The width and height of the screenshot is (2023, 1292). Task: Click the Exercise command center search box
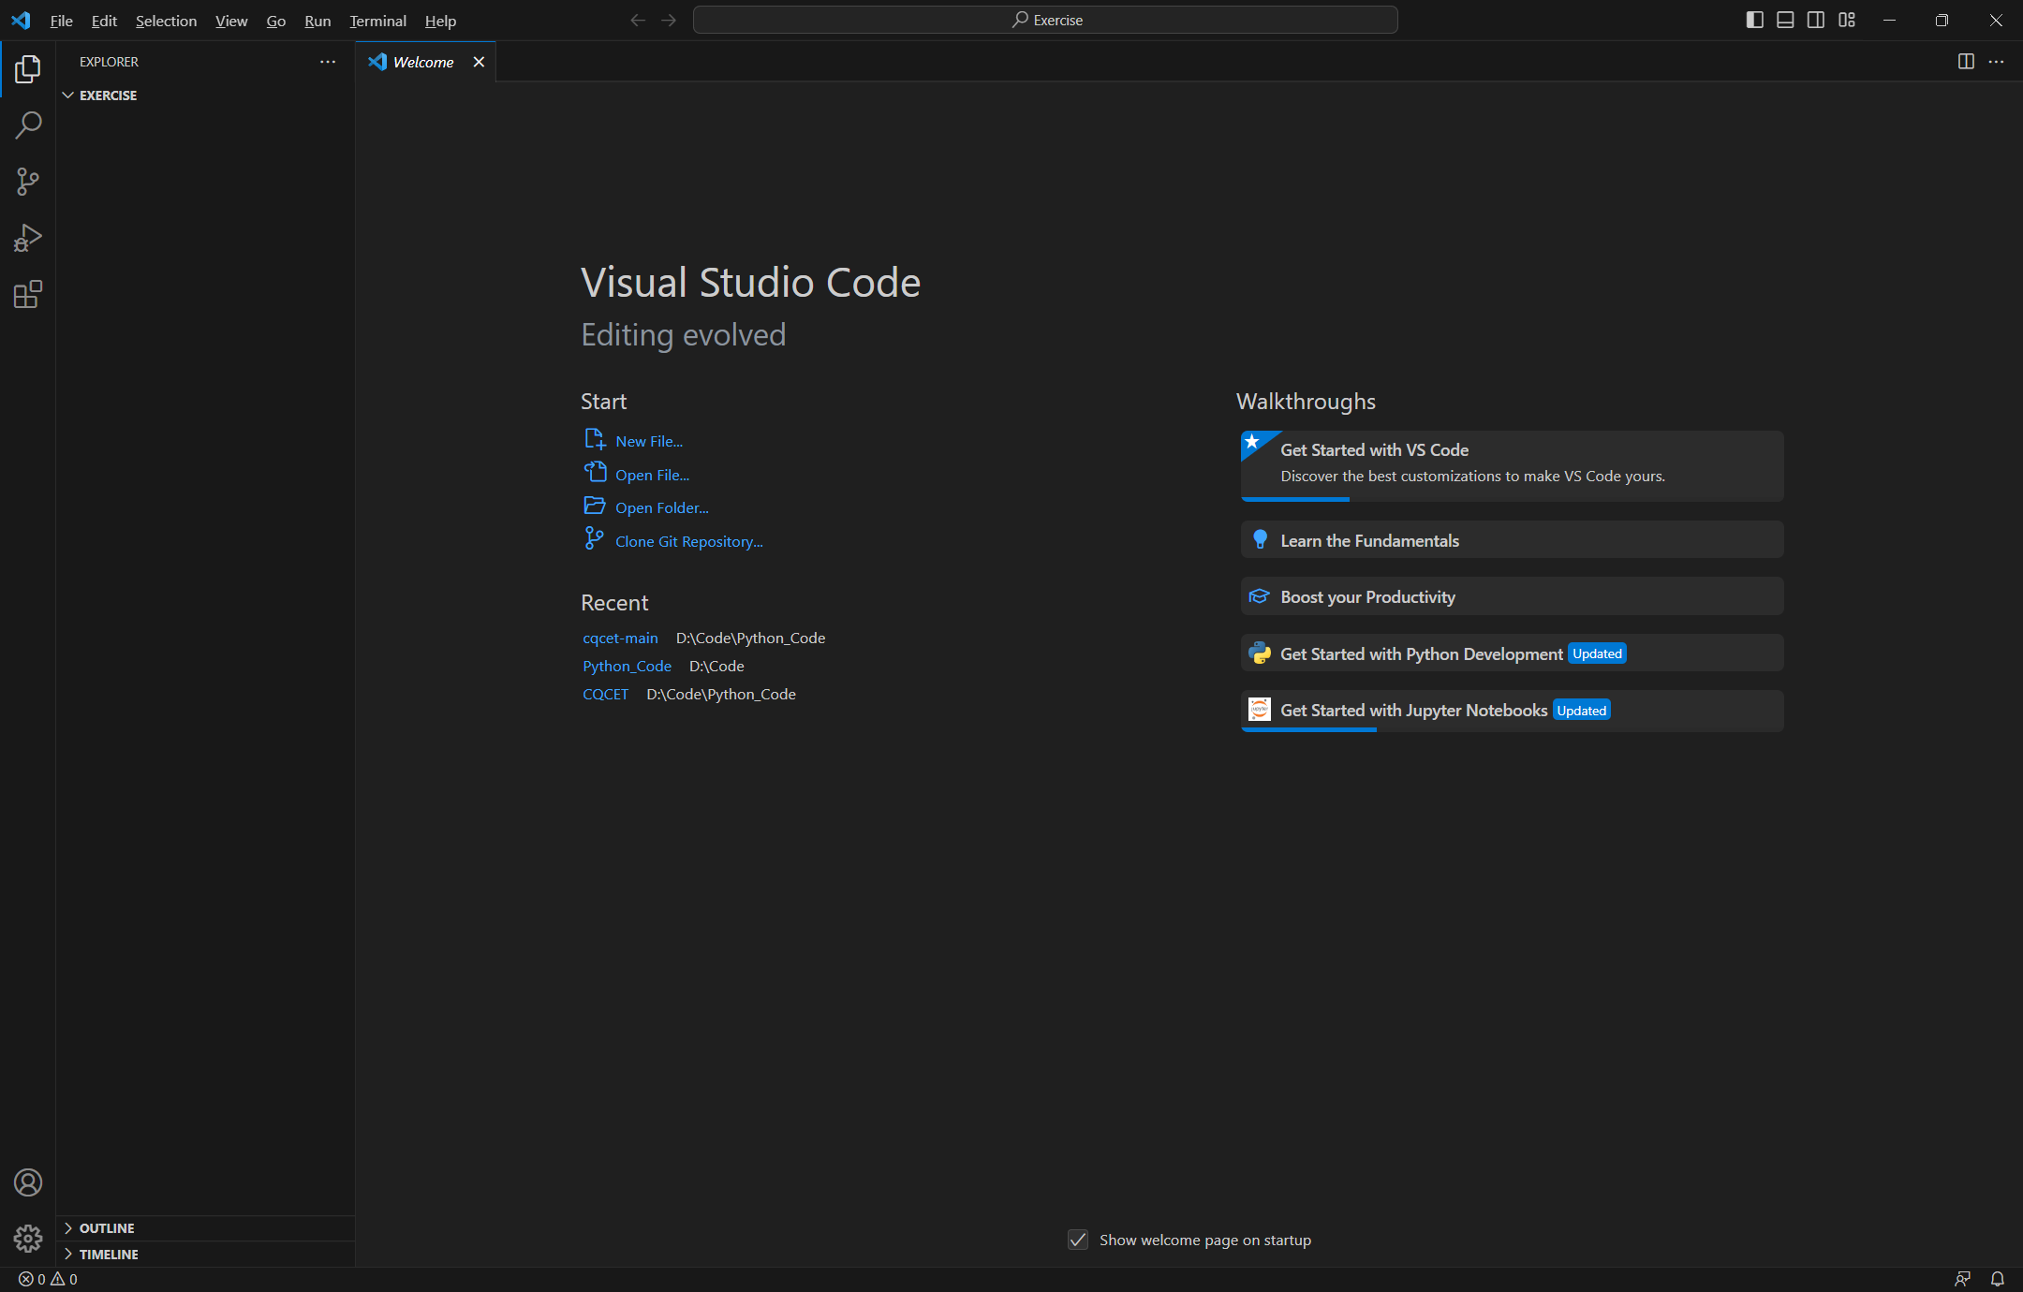coord(1045,20)
